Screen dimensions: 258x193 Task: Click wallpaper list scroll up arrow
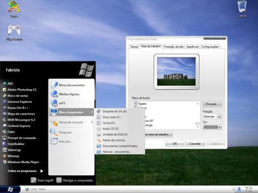click(x=198, y=104)
